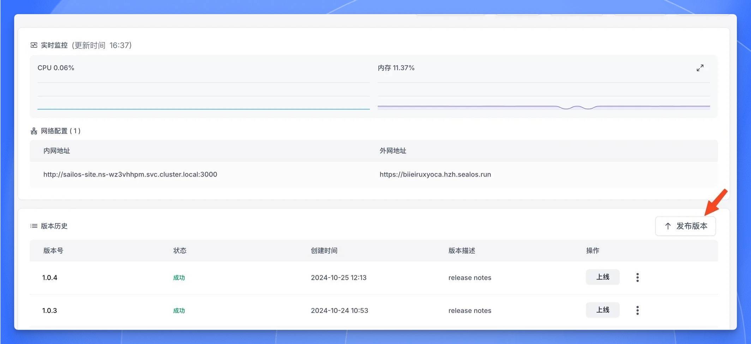Viewport: 751px width, 344px height.
Task: Click release notes of version 1.0.4
Action: click(x=470, y=278)
